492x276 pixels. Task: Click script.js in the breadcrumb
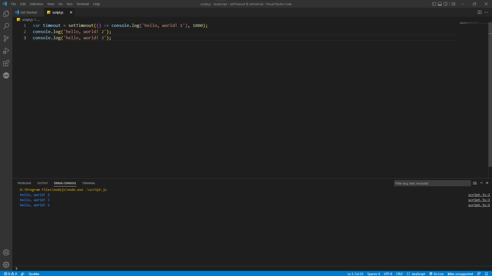pos(27,19)
